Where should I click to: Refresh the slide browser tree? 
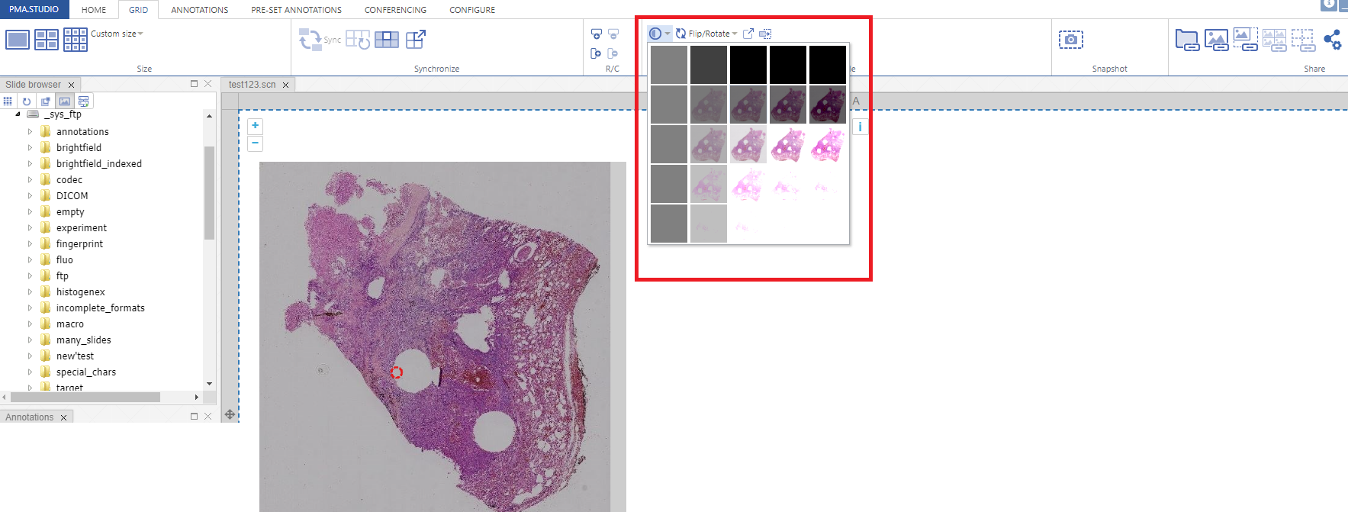point(27,101)
